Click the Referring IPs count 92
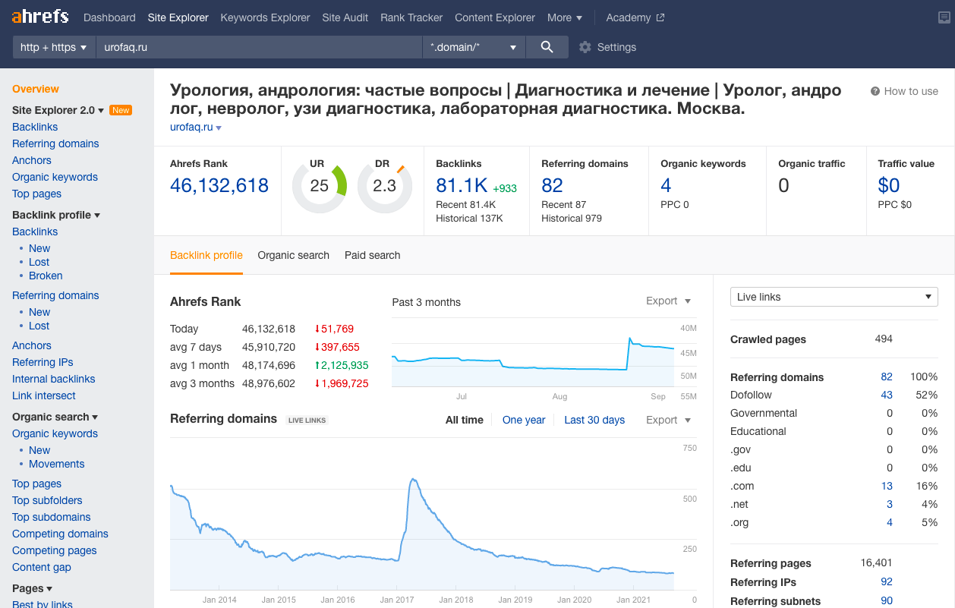 point(887,582)
